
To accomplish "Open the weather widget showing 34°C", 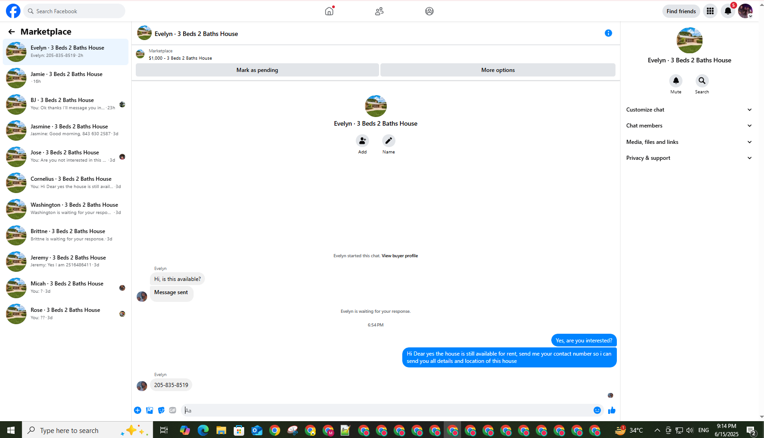I will point(629,430).
